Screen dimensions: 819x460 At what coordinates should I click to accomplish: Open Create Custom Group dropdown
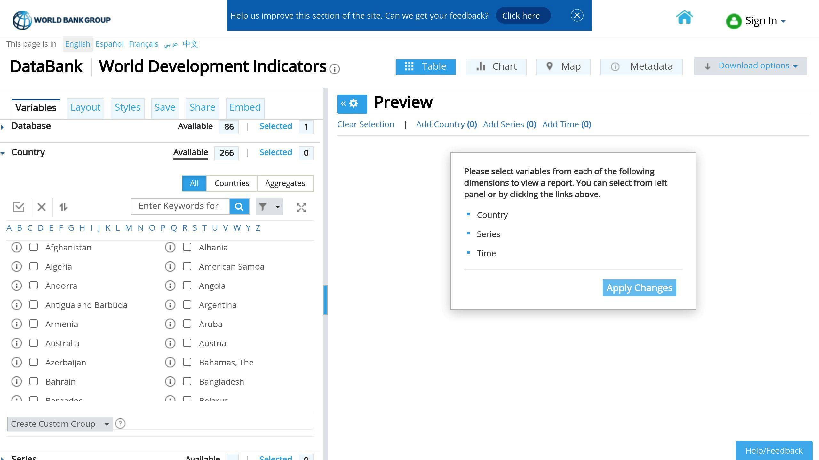(x=60, y=424)
